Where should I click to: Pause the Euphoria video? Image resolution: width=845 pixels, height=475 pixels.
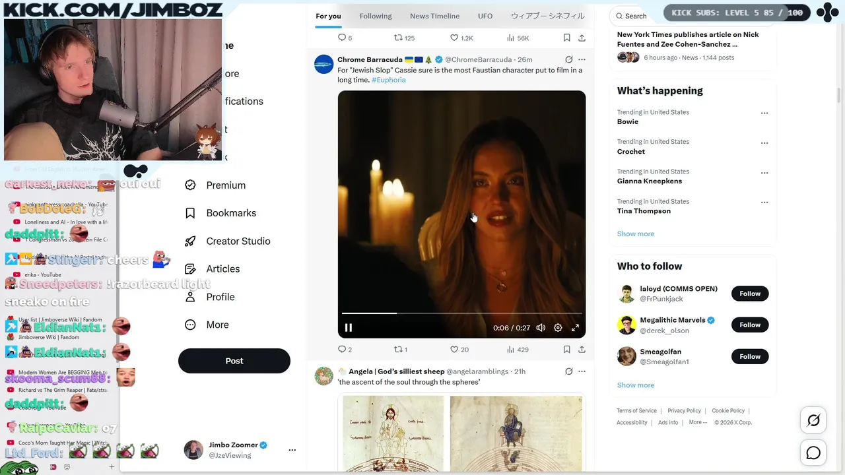[349, 328]
